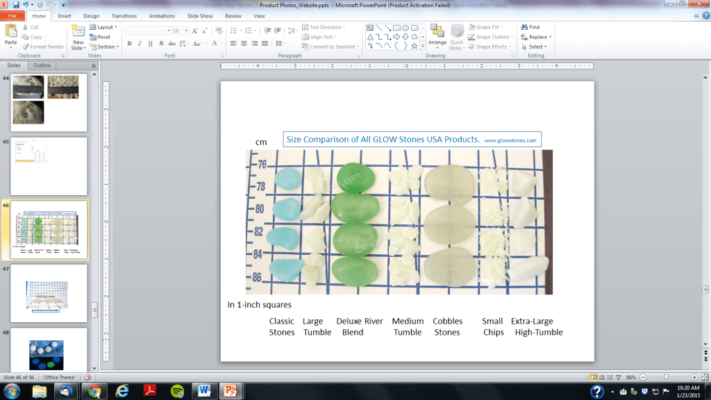Click Decrease List Level indent icon
711x400 pixels.
[x=267, y=31]
